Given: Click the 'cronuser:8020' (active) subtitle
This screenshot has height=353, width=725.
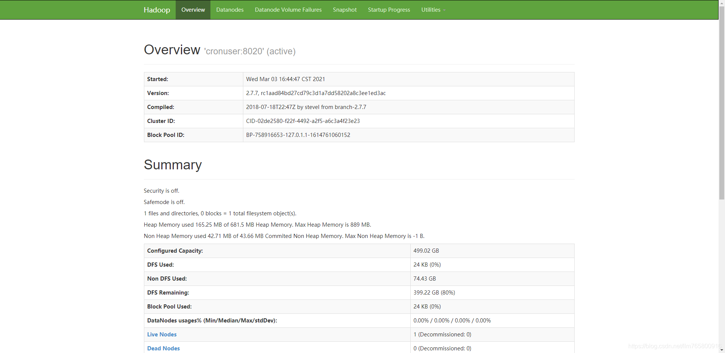Looking at the screenshot, I should (250, 51).
